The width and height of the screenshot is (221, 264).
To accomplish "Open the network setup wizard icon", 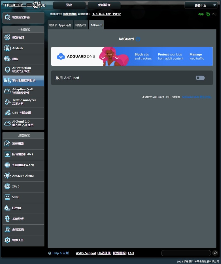I will (7, 17).
